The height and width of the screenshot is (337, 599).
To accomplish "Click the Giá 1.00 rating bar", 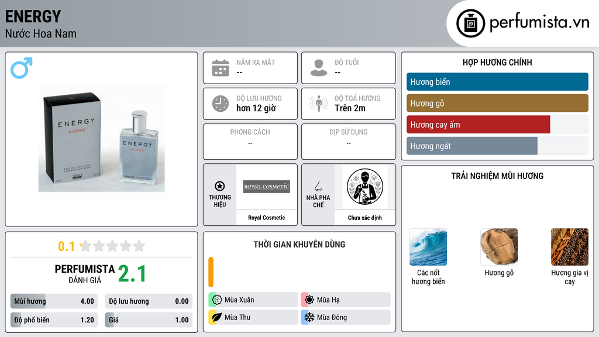I will click(x=149, y=320).
